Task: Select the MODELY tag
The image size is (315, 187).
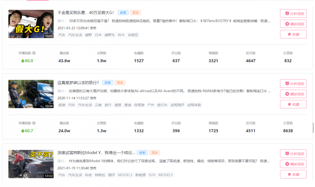Action: pos(165,175)
